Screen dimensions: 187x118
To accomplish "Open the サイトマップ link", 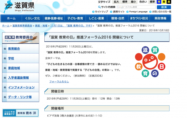I will point(101,12).
